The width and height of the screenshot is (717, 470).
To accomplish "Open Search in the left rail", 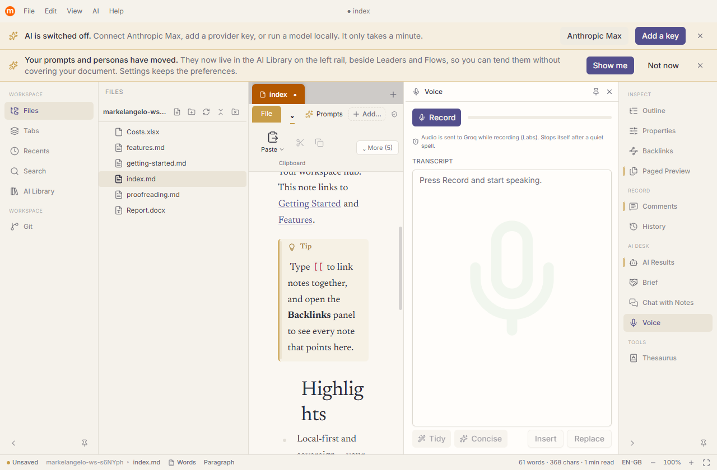I will 49,171.
